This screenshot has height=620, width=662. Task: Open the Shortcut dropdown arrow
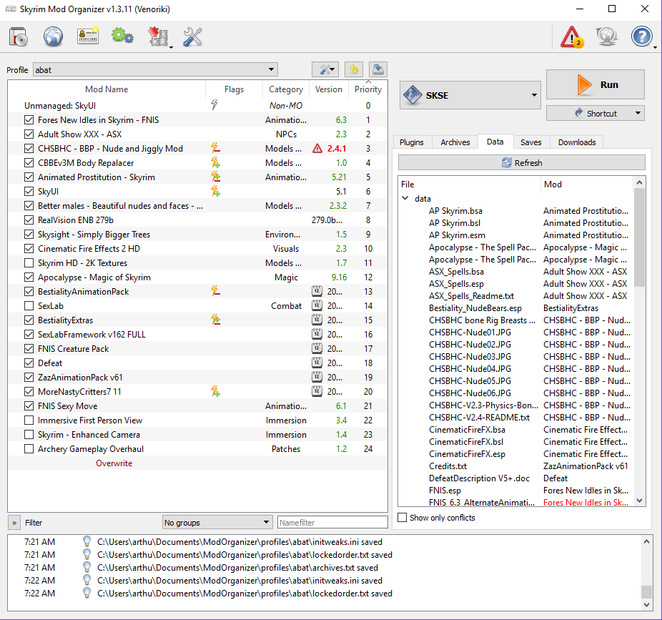coord(638,113)
